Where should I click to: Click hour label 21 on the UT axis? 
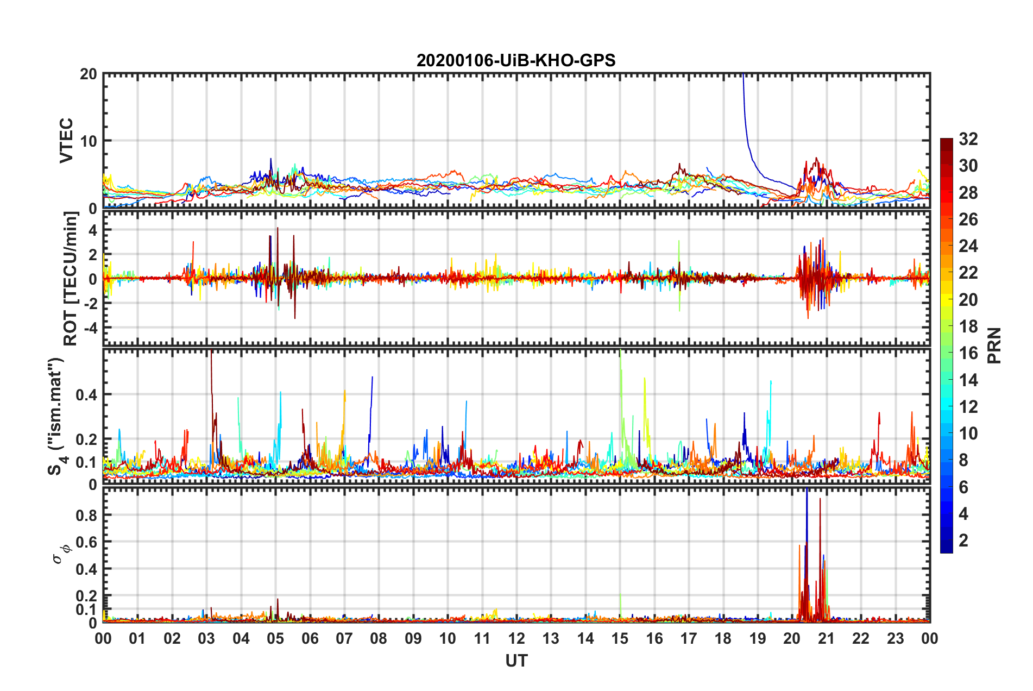827,638
